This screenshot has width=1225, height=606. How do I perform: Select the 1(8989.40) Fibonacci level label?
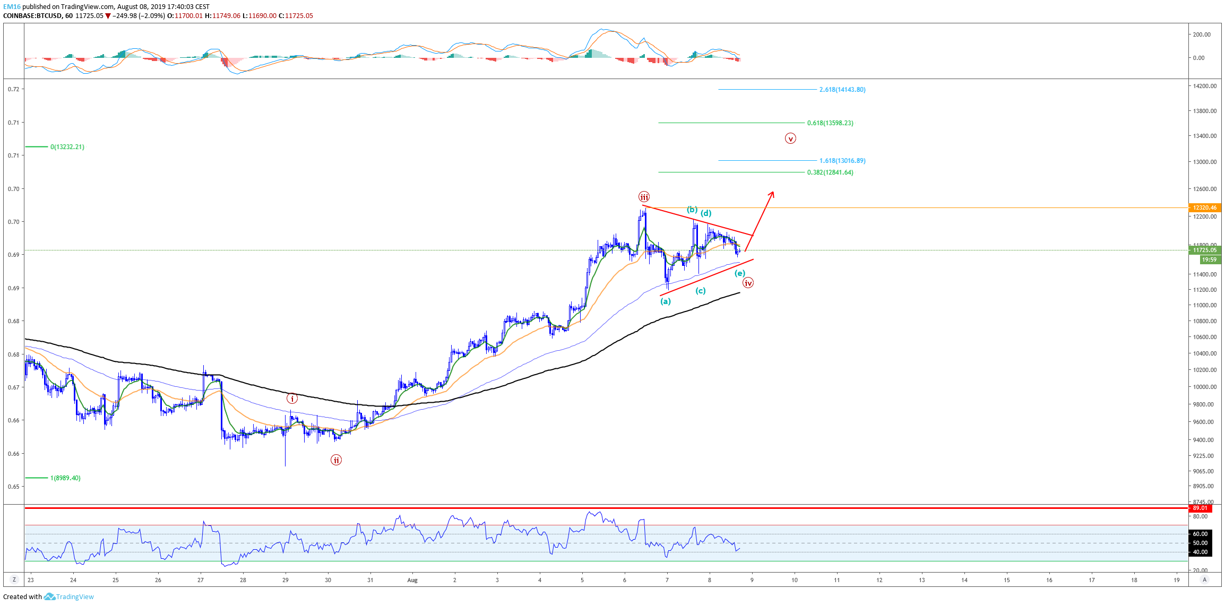coord(65,478)
